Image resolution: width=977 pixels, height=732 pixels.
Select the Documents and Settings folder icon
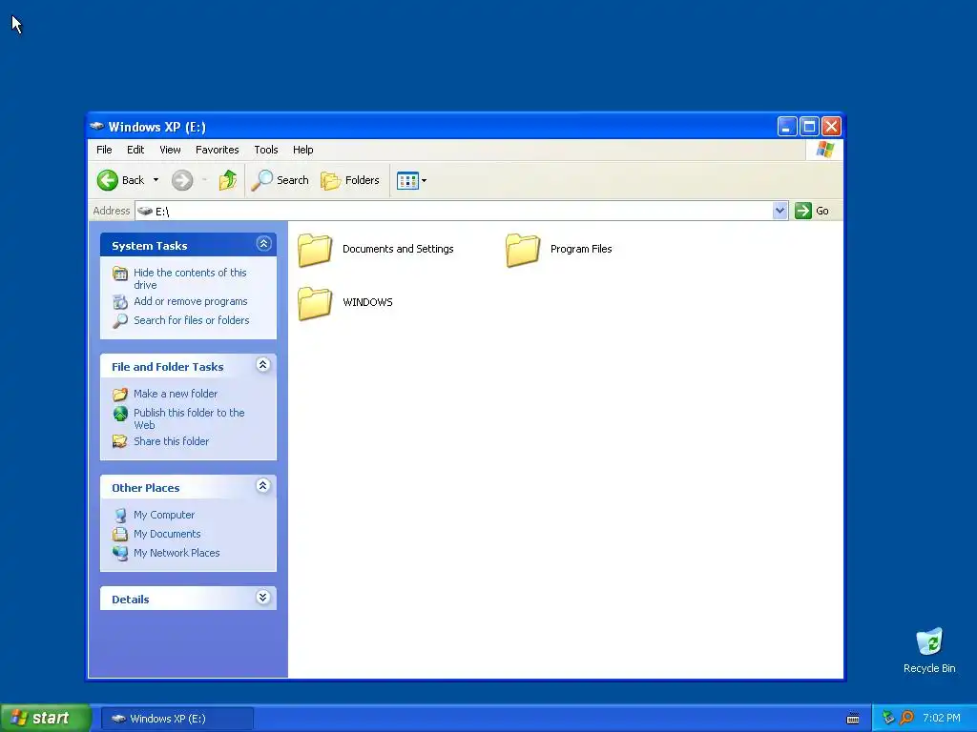pos(315,250)
